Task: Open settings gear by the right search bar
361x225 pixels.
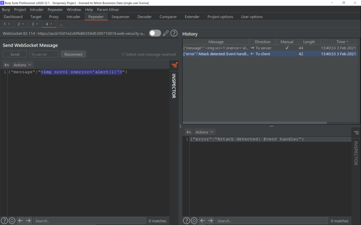Action: coord(194,221)
